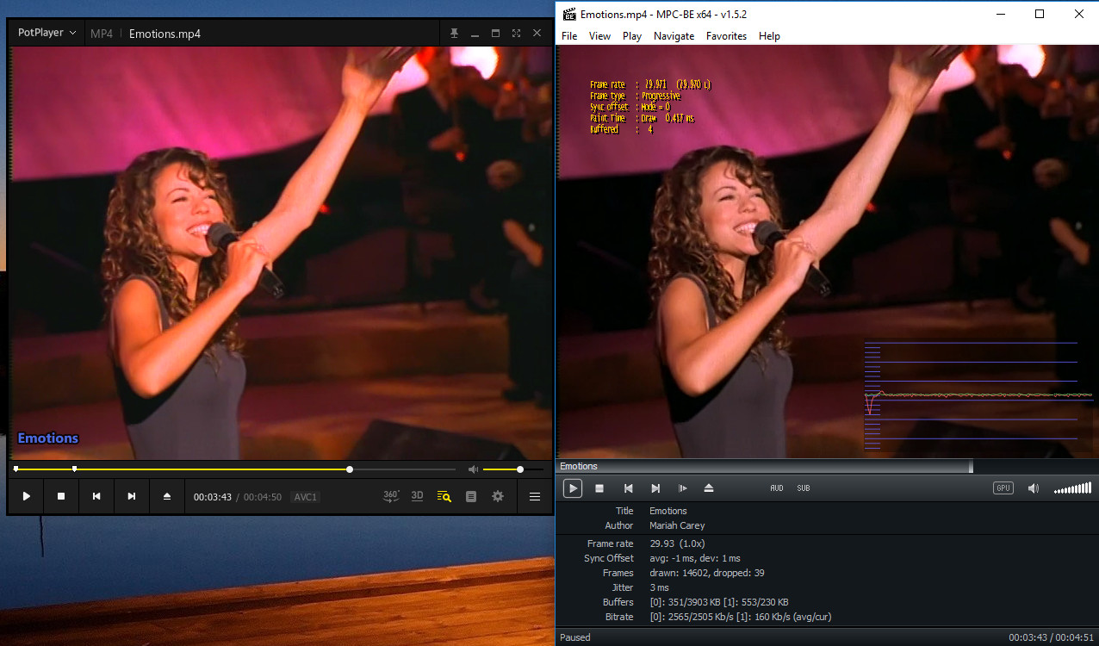Open the PotPlayer main menu dropdown

(x=47, y=33)
